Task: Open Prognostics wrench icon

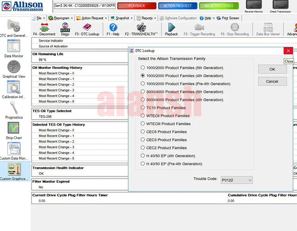Action: (13, 107)
